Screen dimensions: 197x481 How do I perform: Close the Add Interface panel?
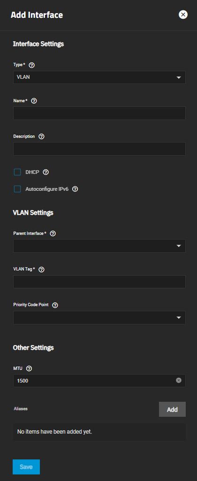(183, 15)
